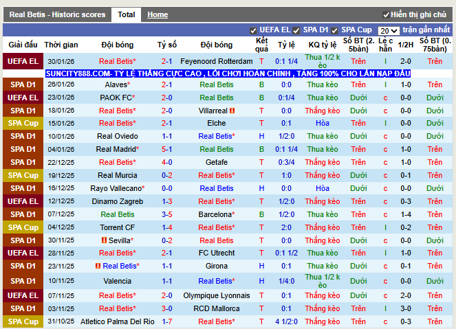Click the KQ tỷ lệ column header
This screenshot has height=329, width=456.
[322, 45]
